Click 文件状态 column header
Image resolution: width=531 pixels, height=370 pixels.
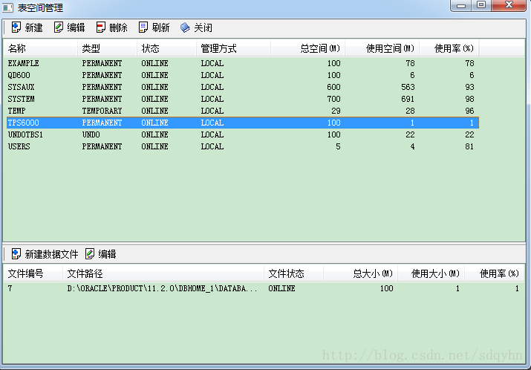[x=293, y=273]
